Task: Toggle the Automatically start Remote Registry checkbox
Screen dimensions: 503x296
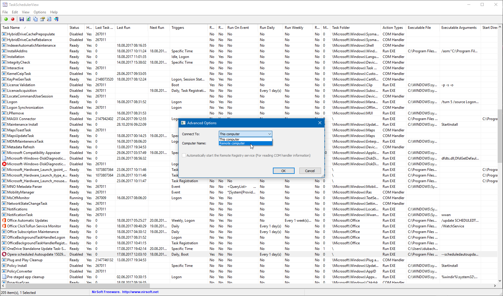Action: 184,155
